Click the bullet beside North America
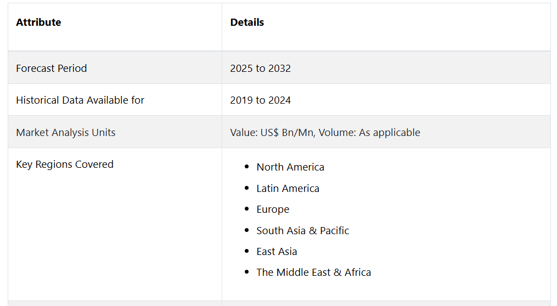 point(247,167)
